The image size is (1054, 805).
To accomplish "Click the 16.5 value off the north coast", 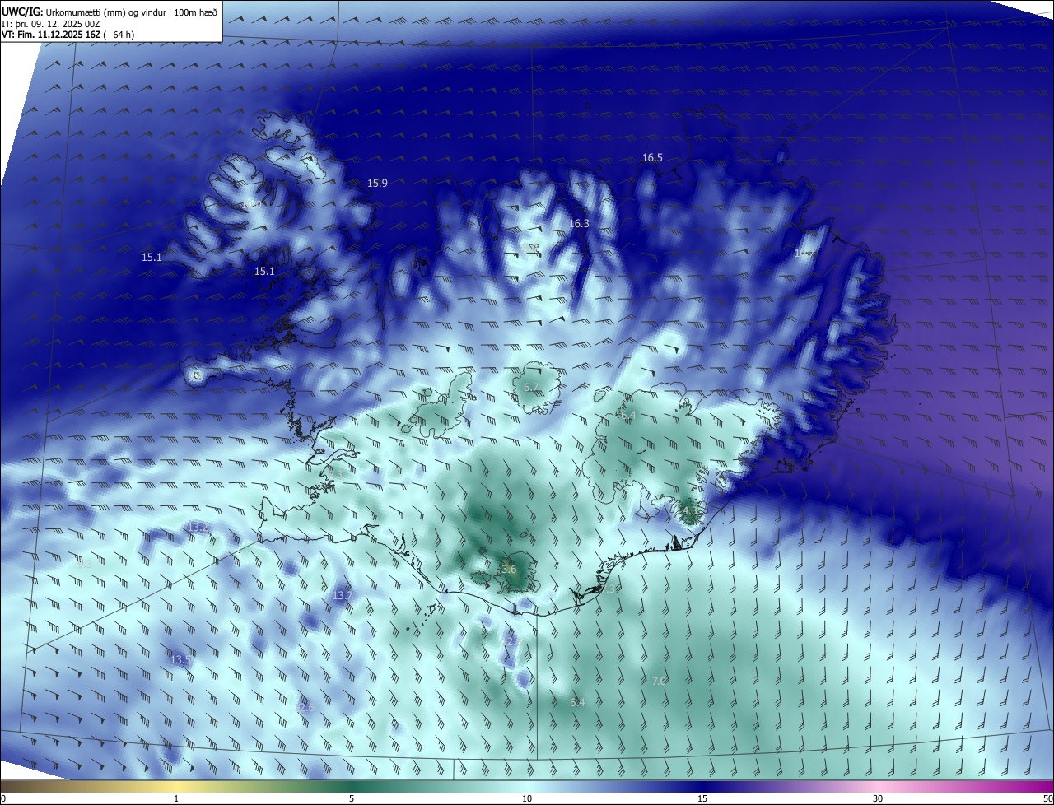I will [652, 158].
